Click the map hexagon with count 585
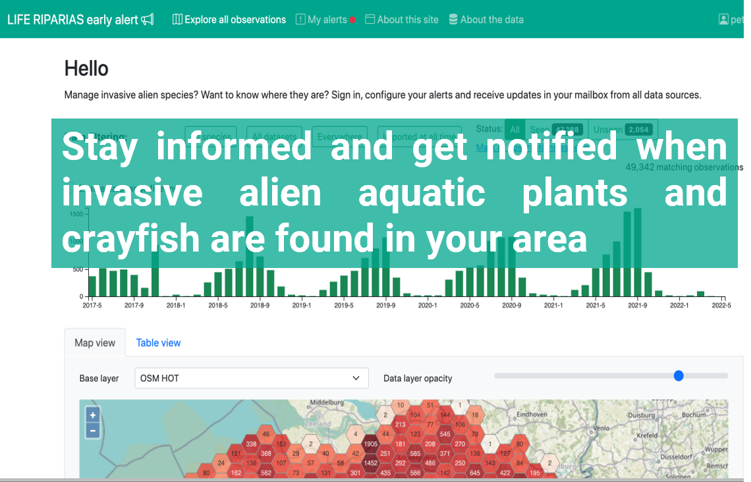 415,453
